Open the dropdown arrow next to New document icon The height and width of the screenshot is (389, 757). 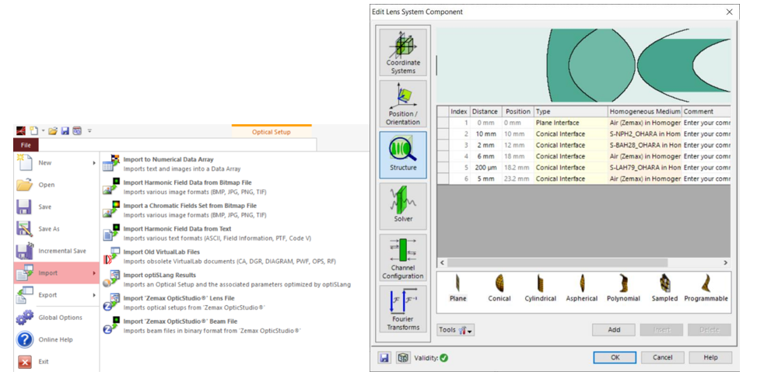click(x=43, y=131)
